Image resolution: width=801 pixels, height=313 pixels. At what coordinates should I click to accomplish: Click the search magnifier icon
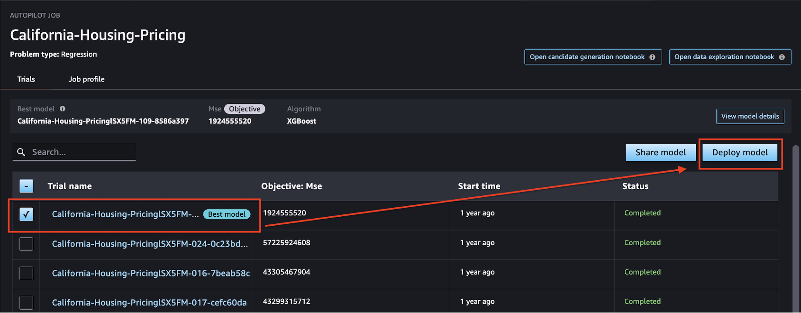(x=21, y=152)
